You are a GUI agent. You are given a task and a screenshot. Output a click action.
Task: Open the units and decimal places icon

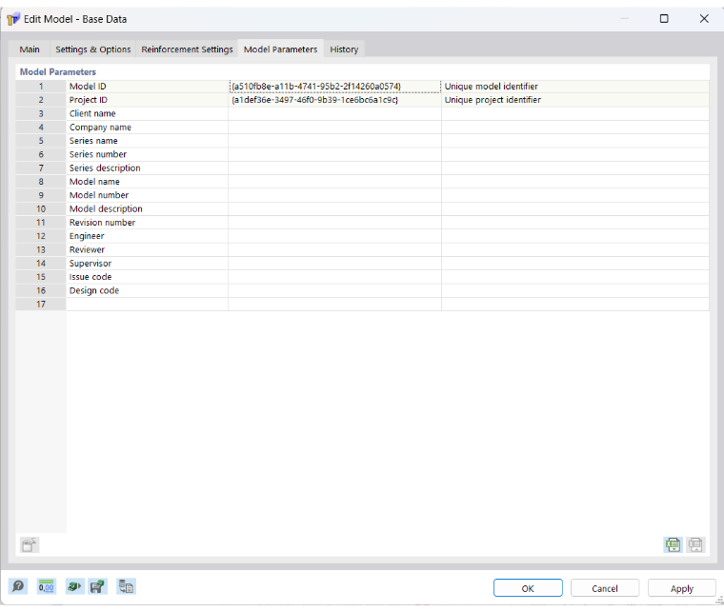[x=46, y=586]
